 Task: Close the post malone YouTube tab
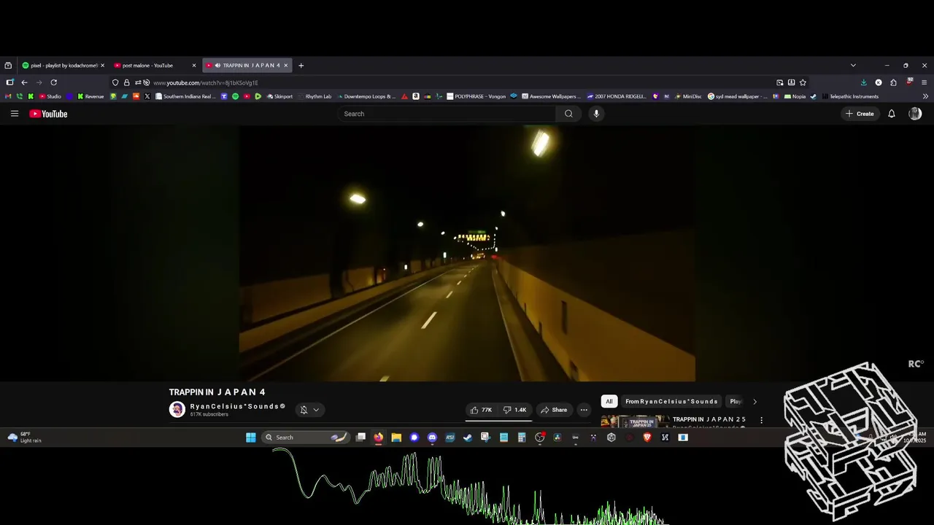194,66
